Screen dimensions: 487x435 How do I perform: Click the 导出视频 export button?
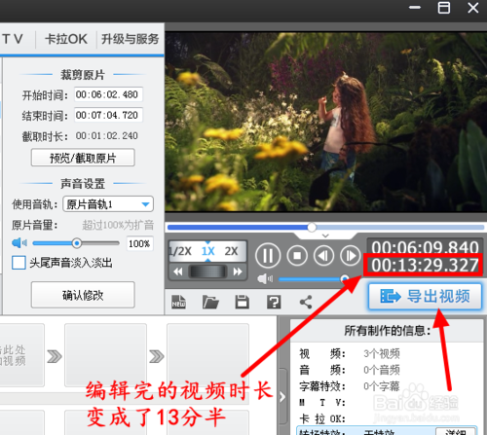coord(425,297)
